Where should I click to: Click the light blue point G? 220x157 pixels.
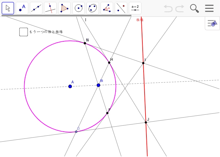[x=76, y=132]
